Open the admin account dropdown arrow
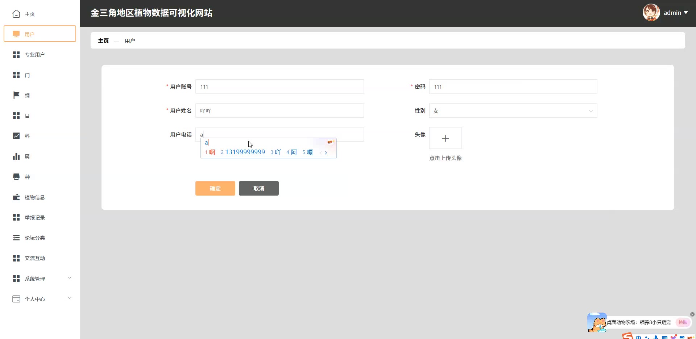The width and height of the screenshot is (696, 339). (x=686, y=13)
